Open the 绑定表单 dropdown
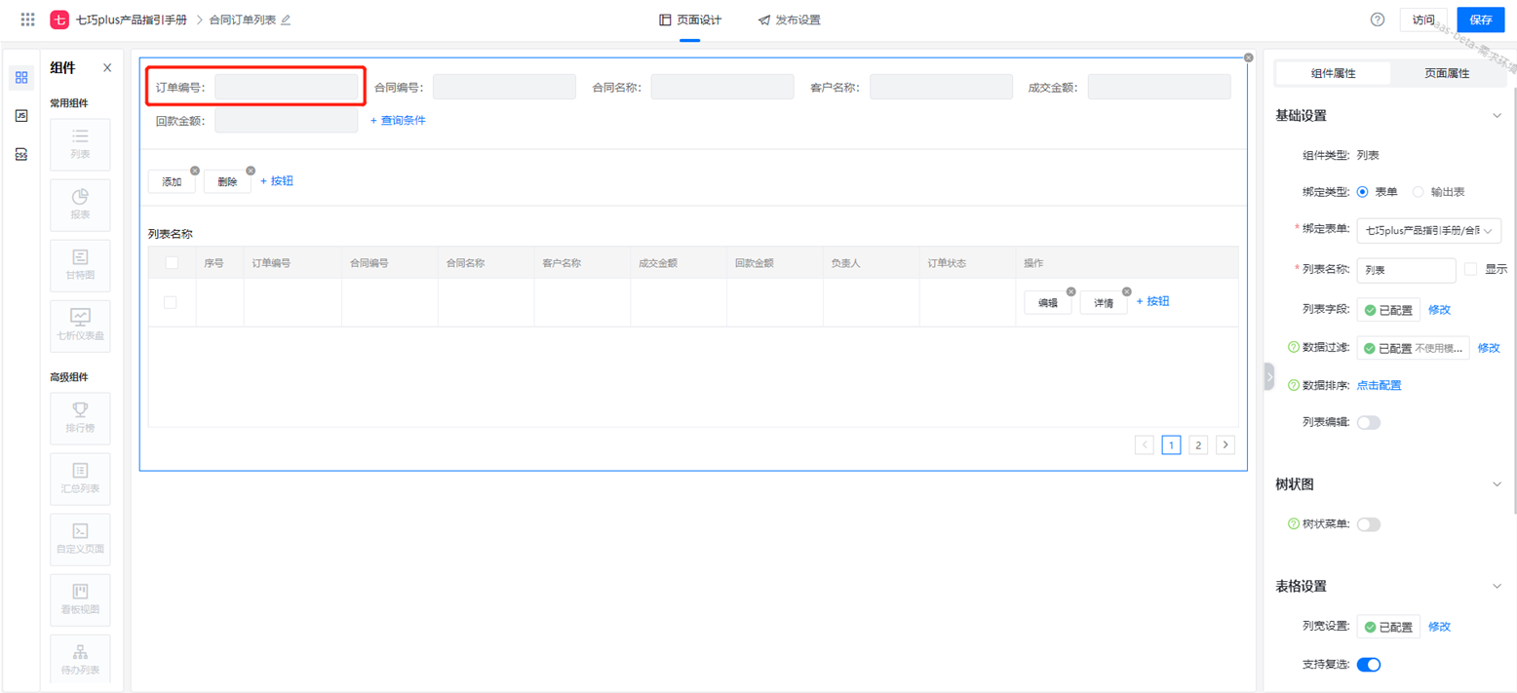 (1428, 231)
